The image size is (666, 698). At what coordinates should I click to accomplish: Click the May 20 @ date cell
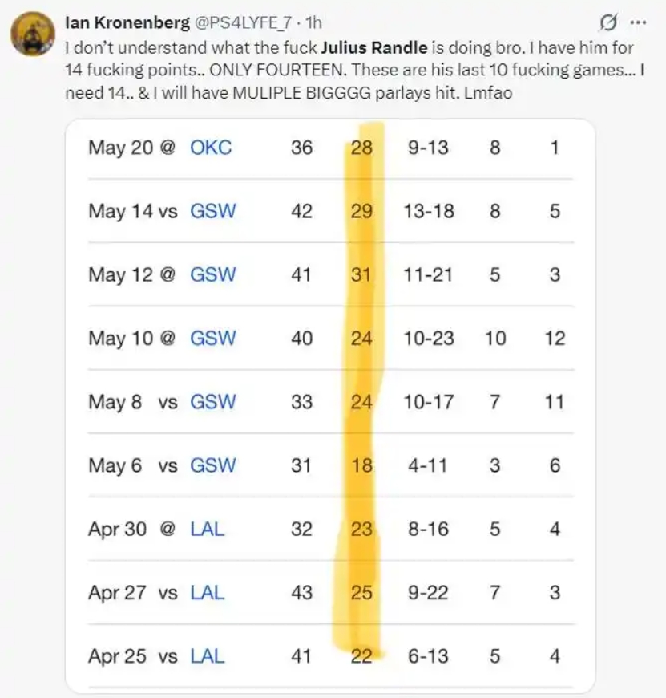coord(132,148)
